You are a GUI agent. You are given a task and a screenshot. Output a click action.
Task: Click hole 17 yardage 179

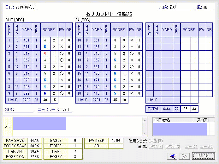(x=97, y=87)
